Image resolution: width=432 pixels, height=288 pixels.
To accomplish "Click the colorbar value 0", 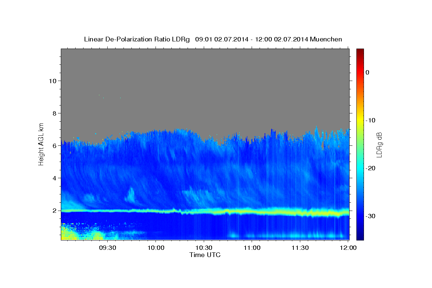I will point(368,72).
